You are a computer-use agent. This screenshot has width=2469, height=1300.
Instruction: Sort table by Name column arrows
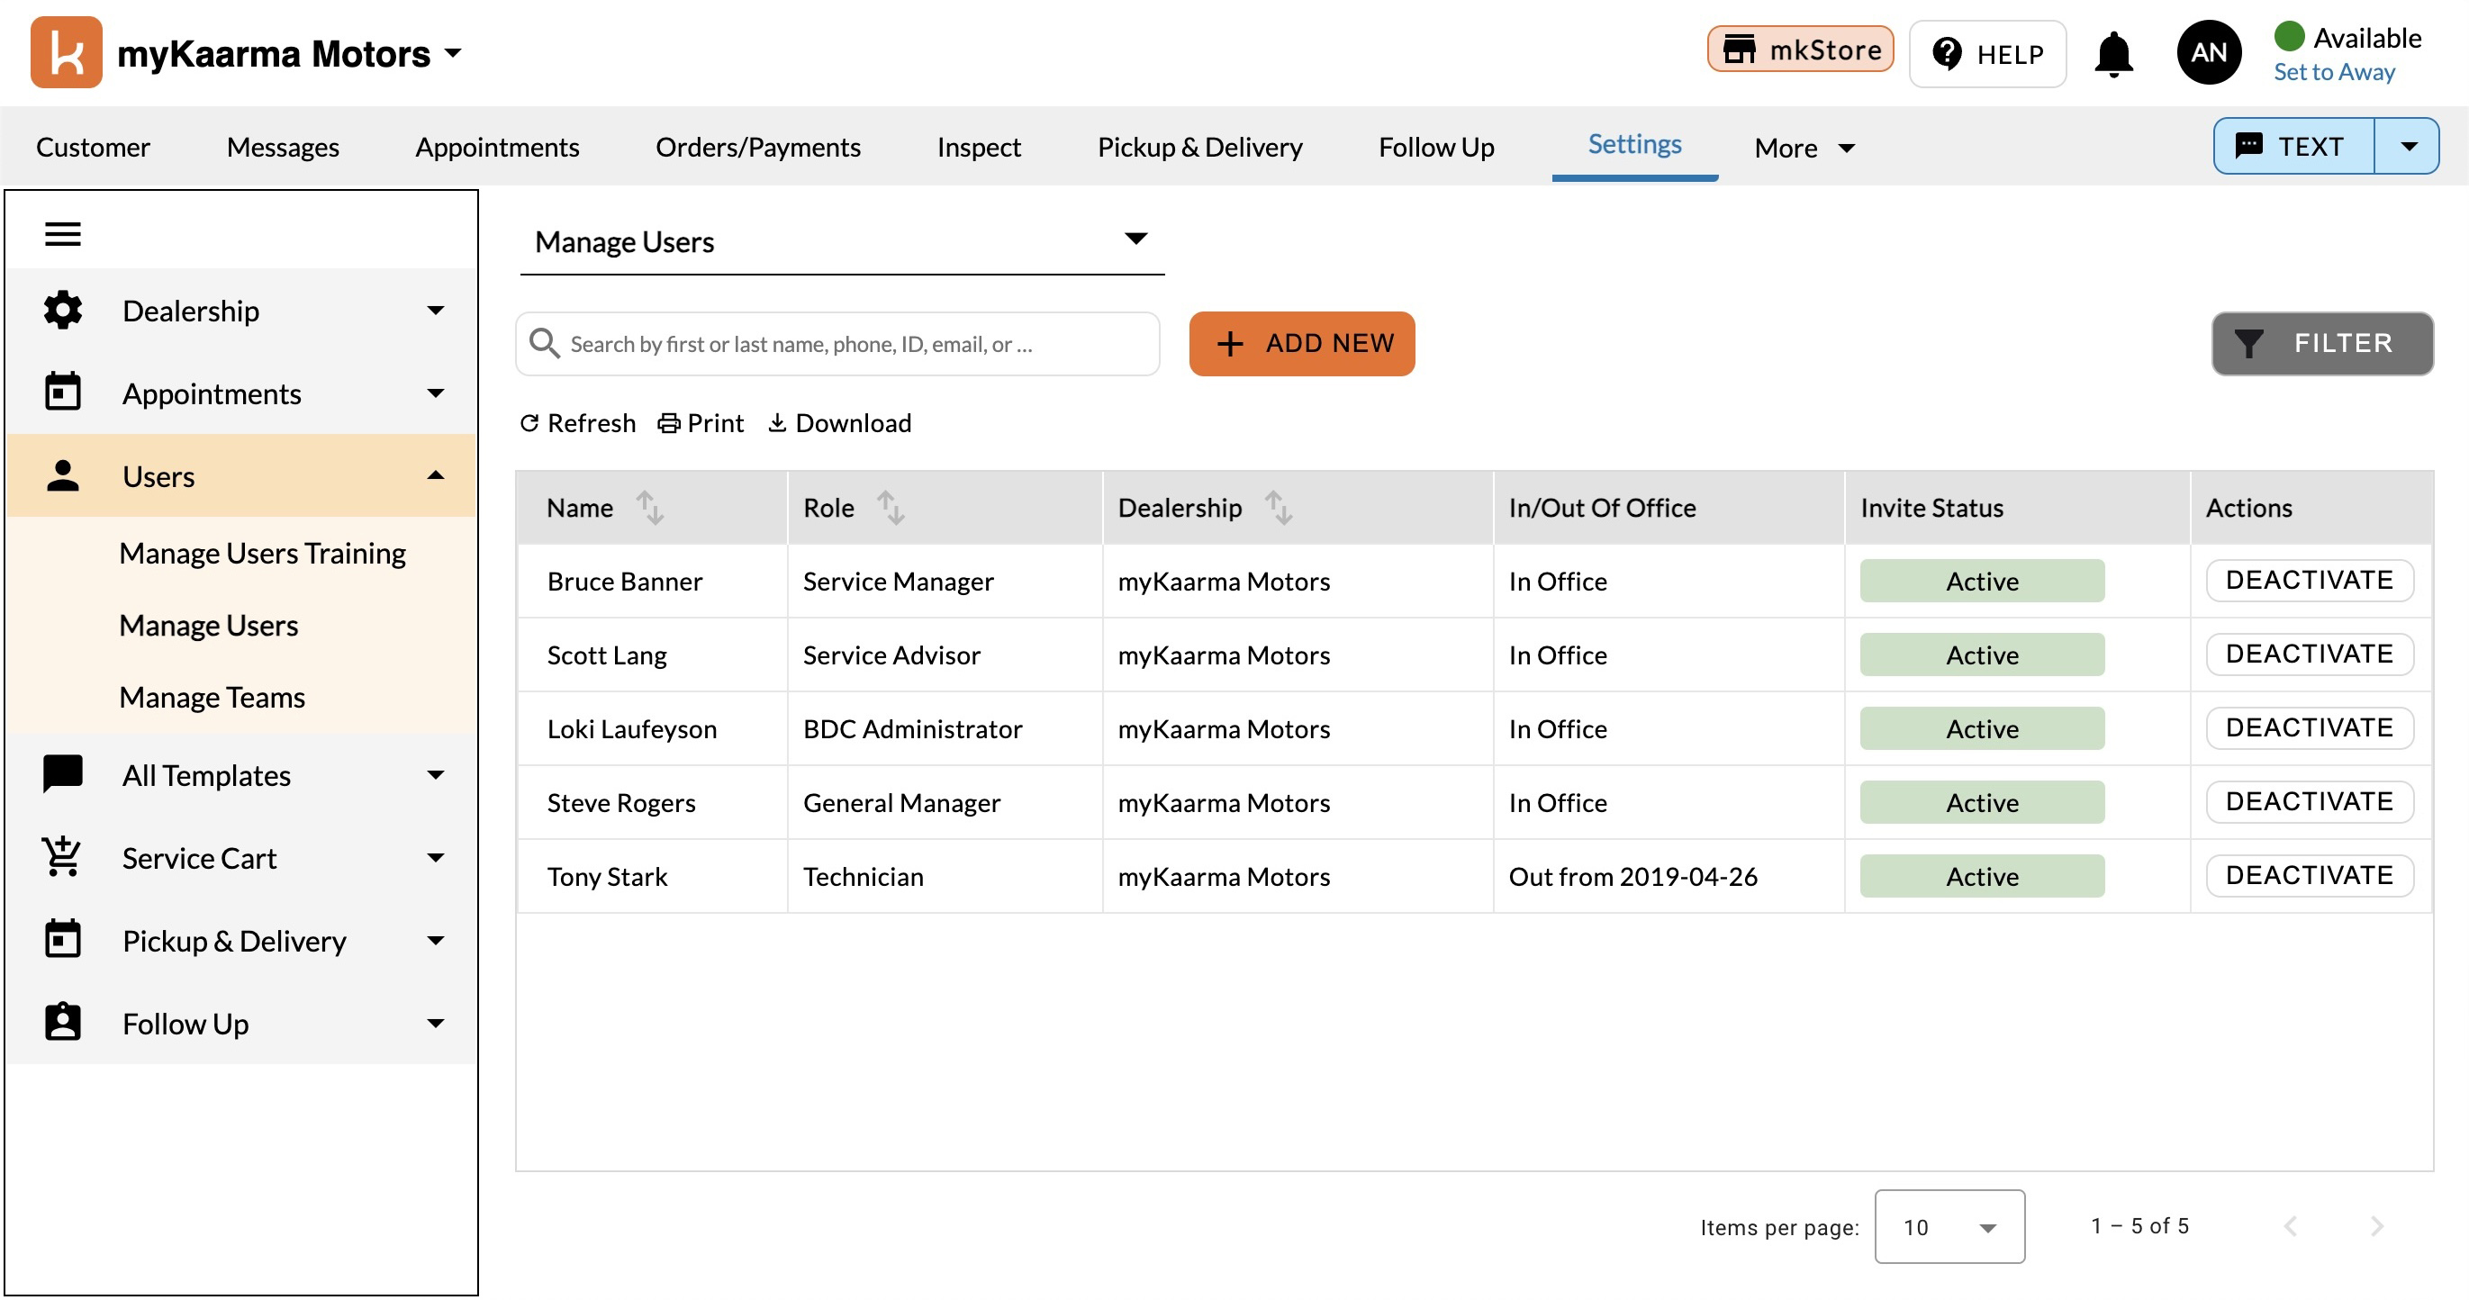[x=650, y=507]
